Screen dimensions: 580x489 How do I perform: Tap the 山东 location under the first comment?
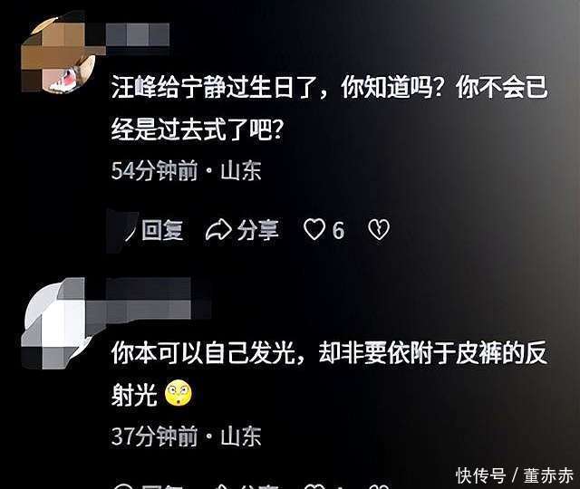[241, 171]
